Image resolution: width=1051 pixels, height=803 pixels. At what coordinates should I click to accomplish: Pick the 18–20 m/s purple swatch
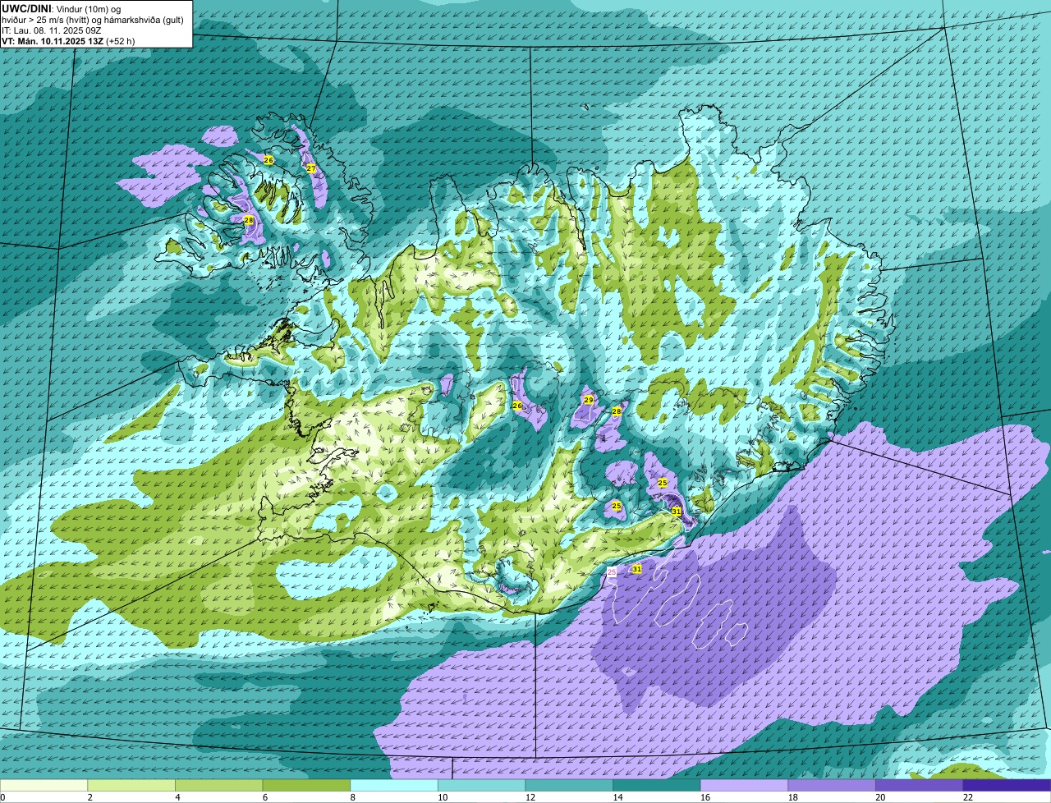(832, 785)
